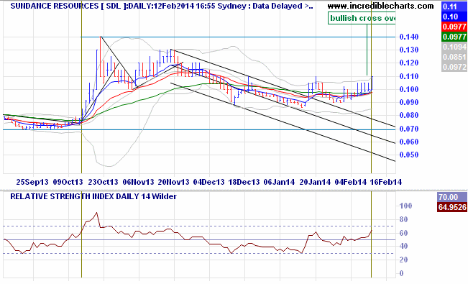Click the 0.060 price axis label
The width and height of the screenshot is (468, 284).
tap(409, 142)
